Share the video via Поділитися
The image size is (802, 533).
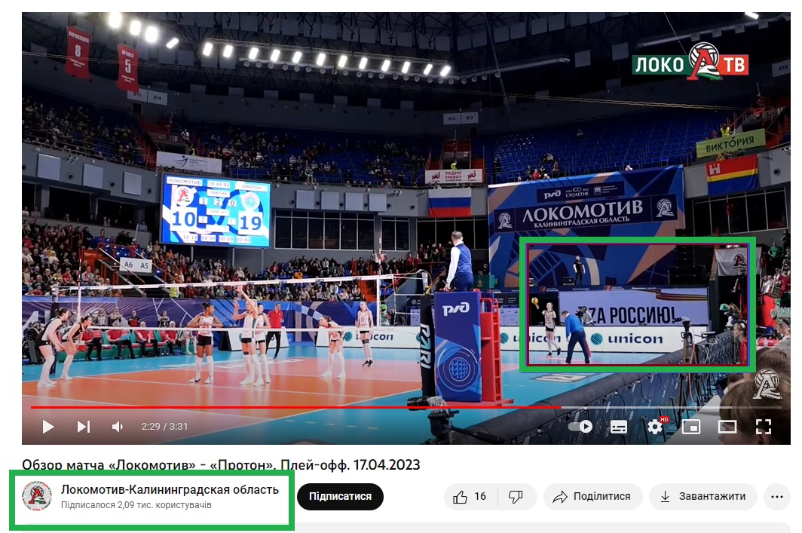[592, 497]
